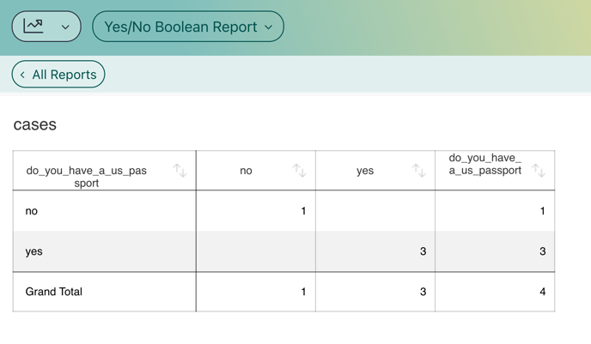Click the chevron beside Yes/No Boolean Report
The image size is (591, 344).
(x=269, y=27)
